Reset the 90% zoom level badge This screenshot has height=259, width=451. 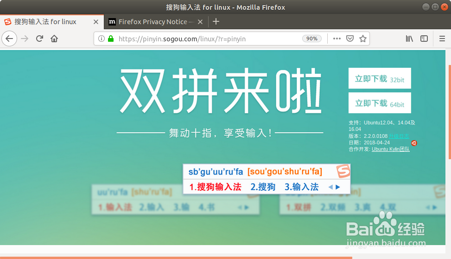tap(312, 39)
